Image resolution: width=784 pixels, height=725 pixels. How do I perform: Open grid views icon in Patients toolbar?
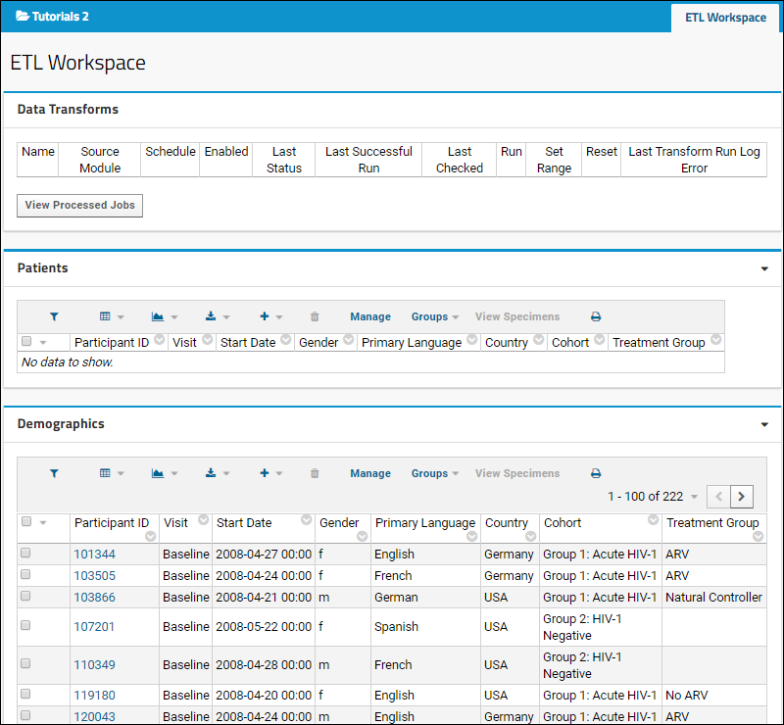pyautogui.click(x=105, y=316)
